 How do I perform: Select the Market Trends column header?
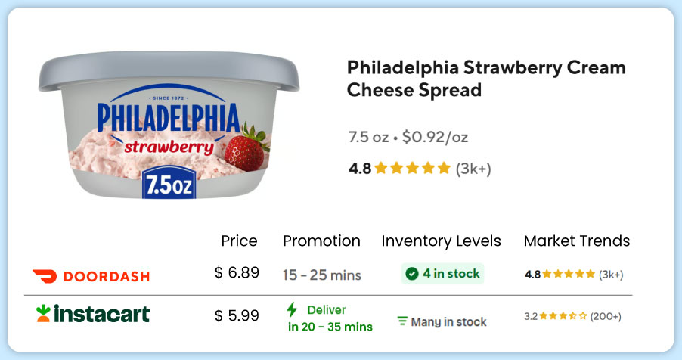(576, 241)
